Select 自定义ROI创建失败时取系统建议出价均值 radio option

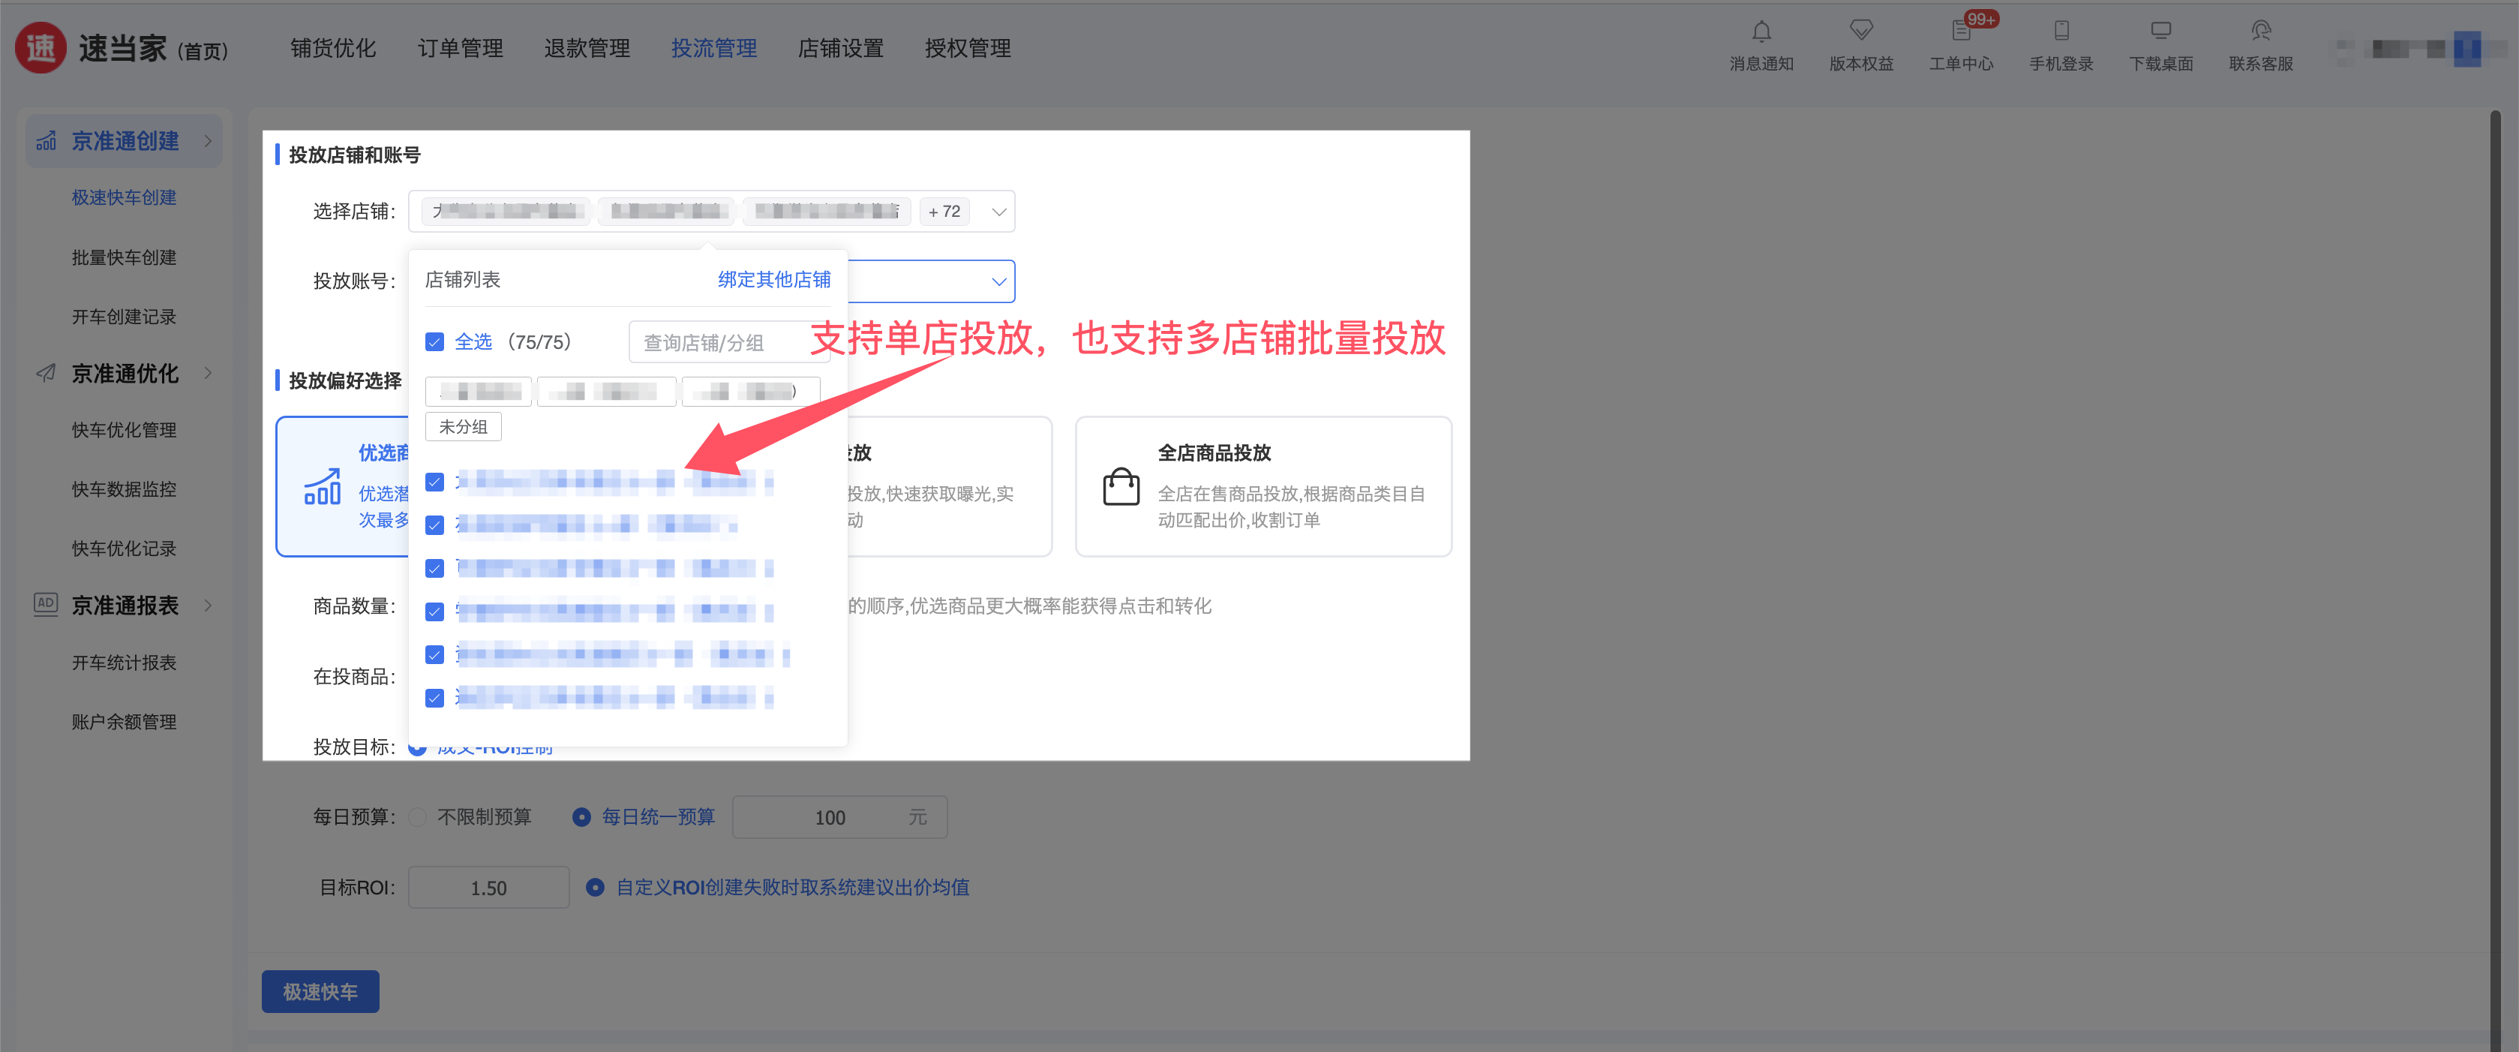pos(595,888)
